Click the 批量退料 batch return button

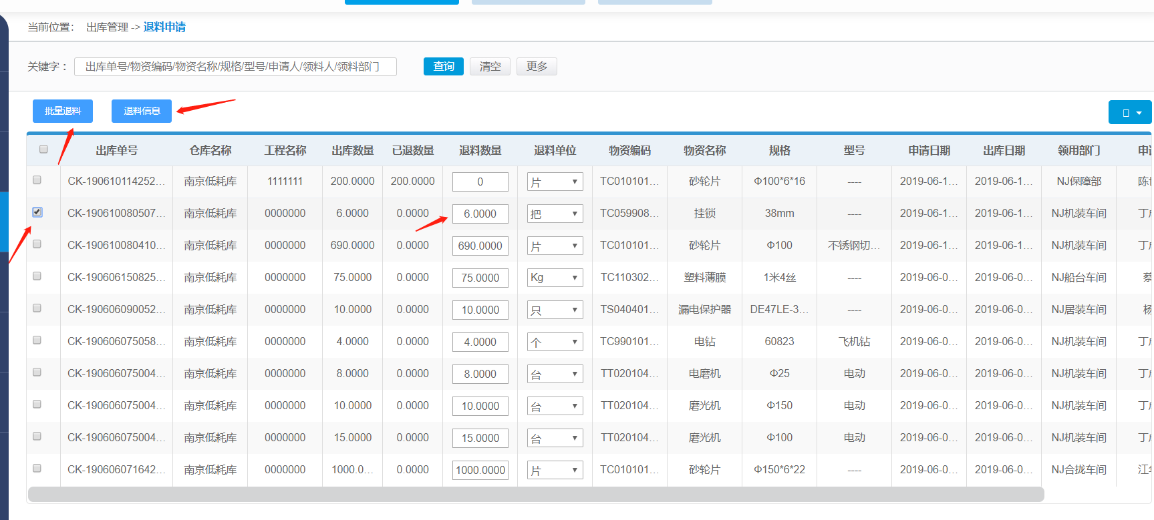click(63, 111)
